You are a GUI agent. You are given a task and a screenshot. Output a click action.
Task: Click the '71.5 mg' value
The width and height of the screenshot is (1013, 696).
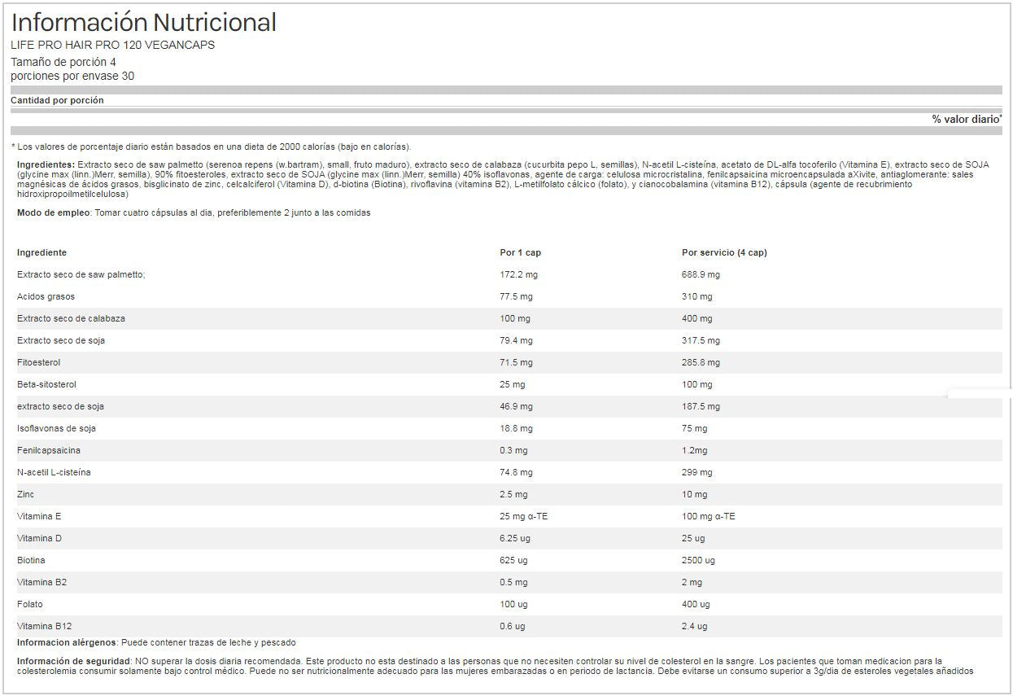pos(516,362)
